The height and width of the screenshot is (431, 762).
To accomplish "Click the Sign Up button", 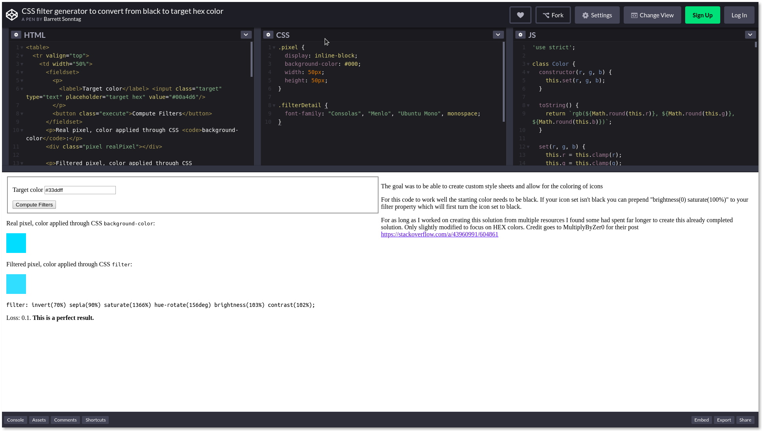I will click(703, 15).
